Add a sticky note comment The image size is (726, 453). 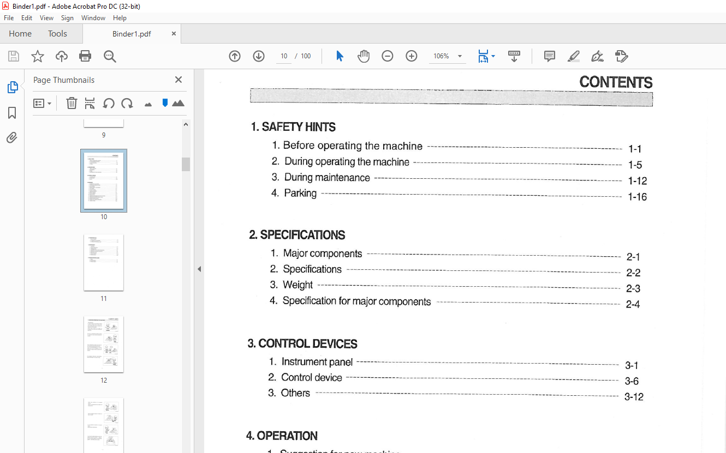coord(550,56)
